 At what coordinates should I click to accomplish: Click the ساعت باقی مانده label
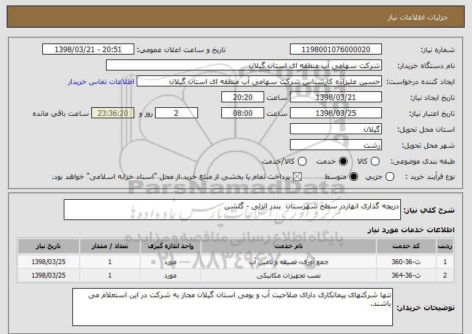tap(61, 113)
